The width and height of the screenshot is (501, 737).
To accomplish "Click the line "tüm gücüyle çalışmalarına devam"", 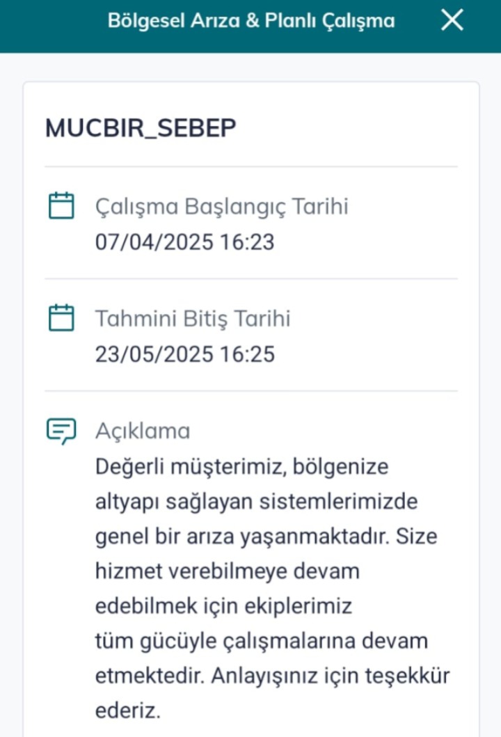I will point(261,641).
